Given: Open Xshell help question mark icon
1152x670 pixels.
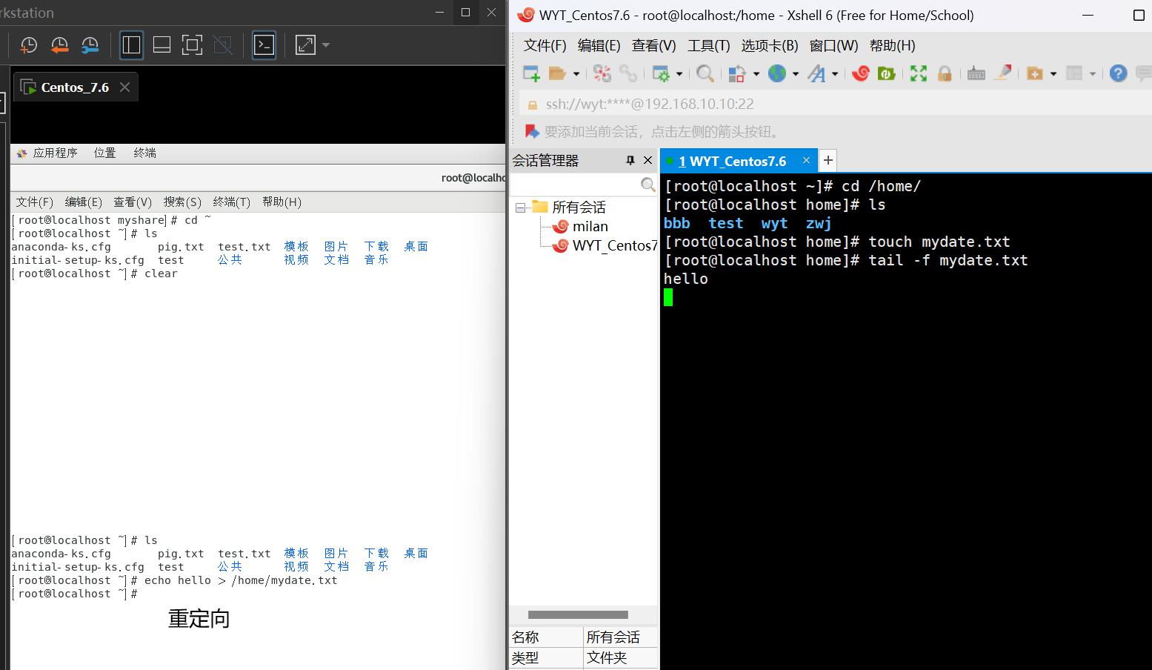Looking at the screenshot, I should (x=1119, y=73).
